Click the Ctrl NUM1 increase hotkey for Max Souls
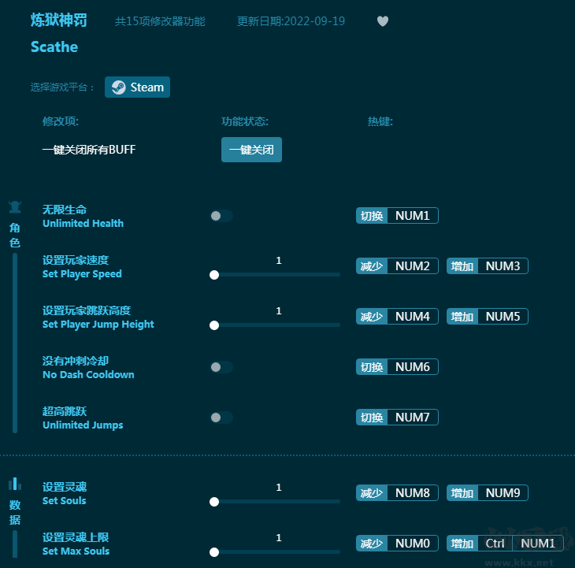This screenshot has width=575, height=568. pos(505,544)
